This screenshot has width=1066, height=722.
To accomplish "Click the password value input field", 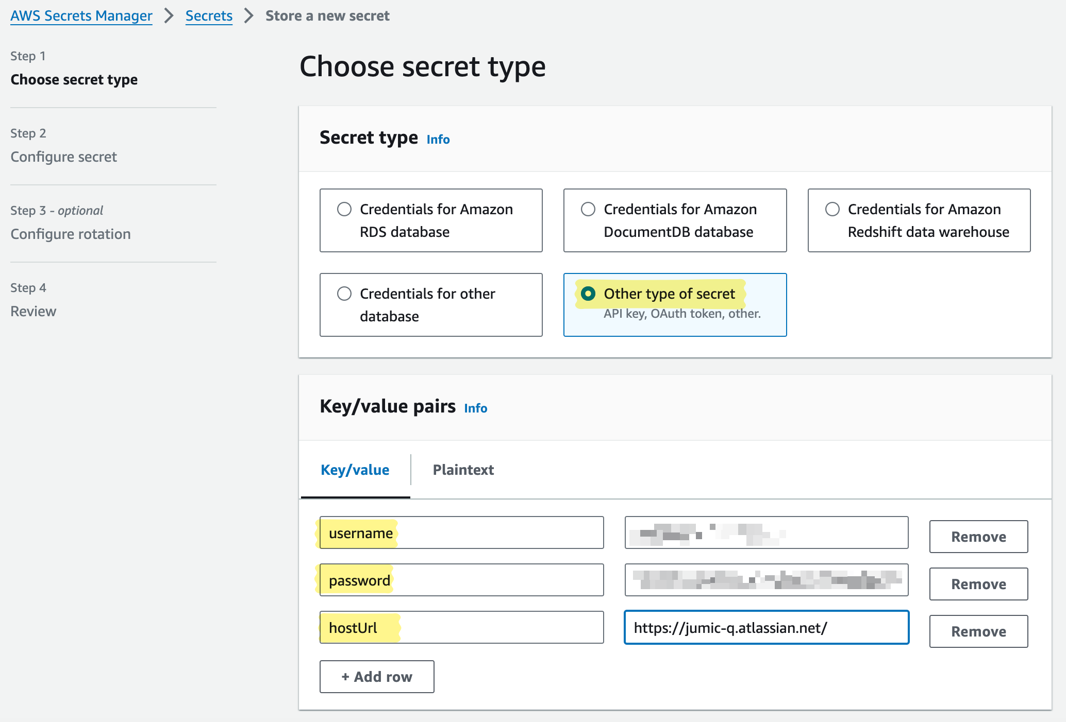I will click(767, 580).
